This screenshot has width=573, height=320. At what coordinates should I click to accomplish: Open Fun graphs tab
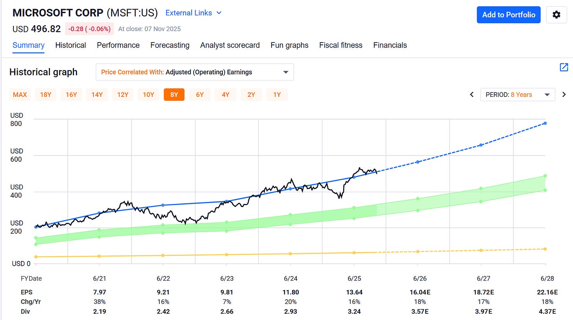(289, 45)
